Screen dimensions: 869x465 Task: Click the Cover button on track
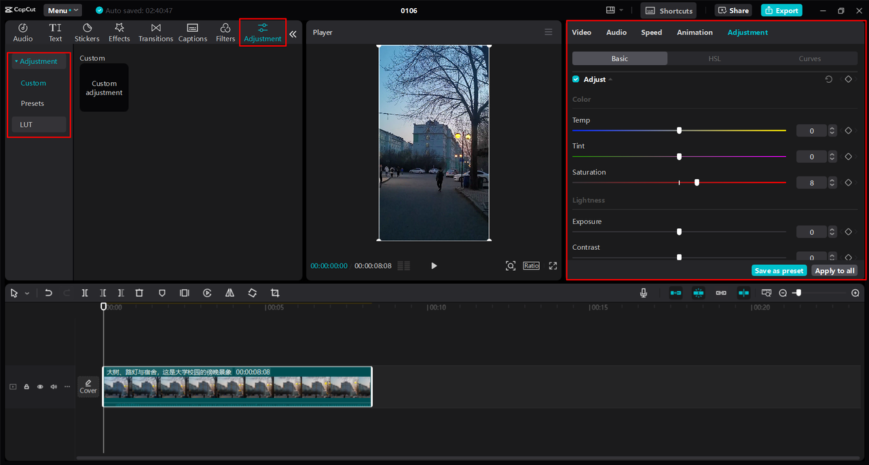point(88,387)
